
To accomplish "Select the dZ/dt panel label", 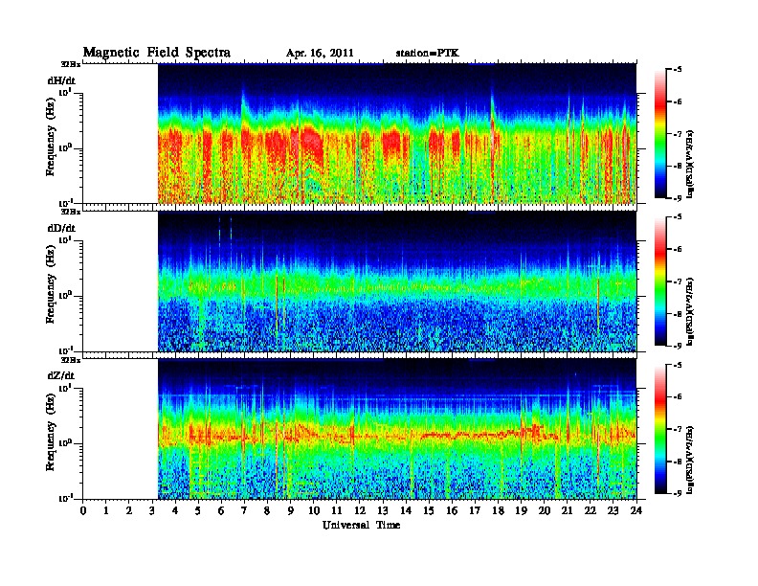I will pyautogui.click(x=61, y=375).
